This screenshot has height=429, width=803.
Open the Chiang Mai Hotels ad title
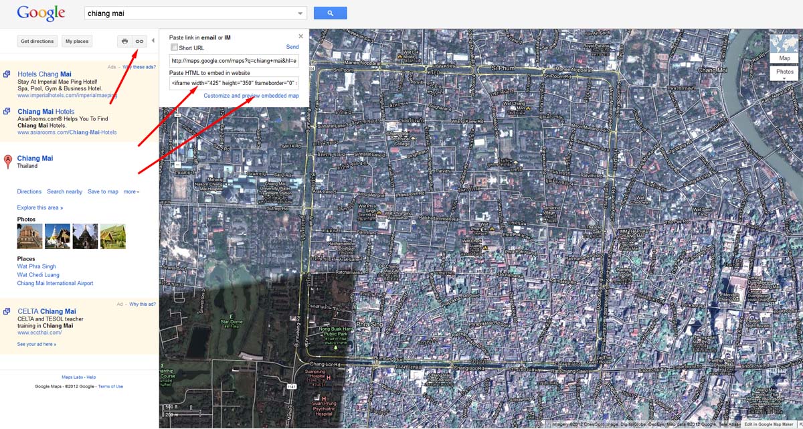(46, 111)
